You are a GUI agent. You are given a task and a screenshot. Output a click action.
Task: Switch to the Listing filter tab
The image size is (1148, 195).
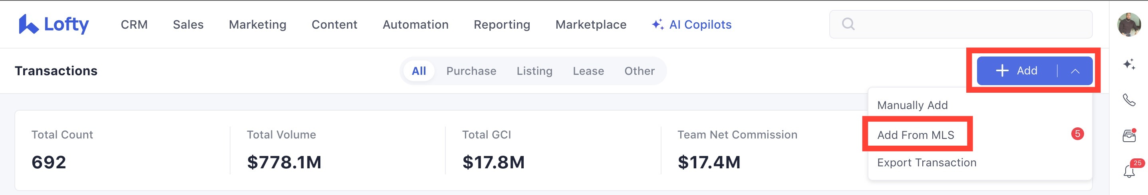tap(534, 71)
